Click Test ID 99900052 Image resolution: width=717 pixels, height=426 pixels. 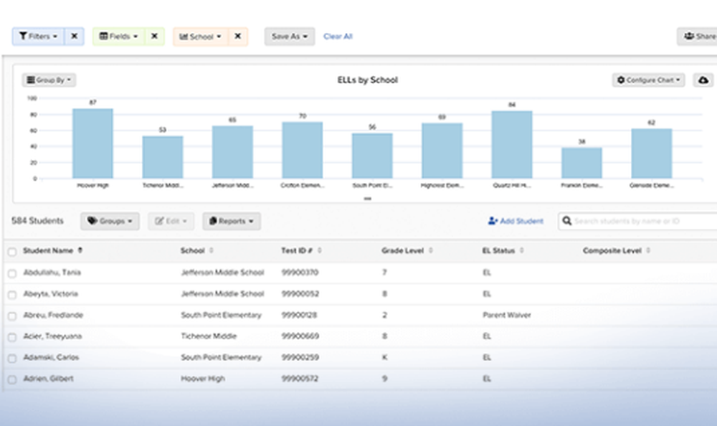[x=300, y=293]
